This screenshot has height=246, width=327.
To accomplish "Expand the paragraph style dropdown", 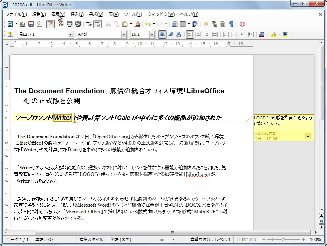I will [71, 34].
